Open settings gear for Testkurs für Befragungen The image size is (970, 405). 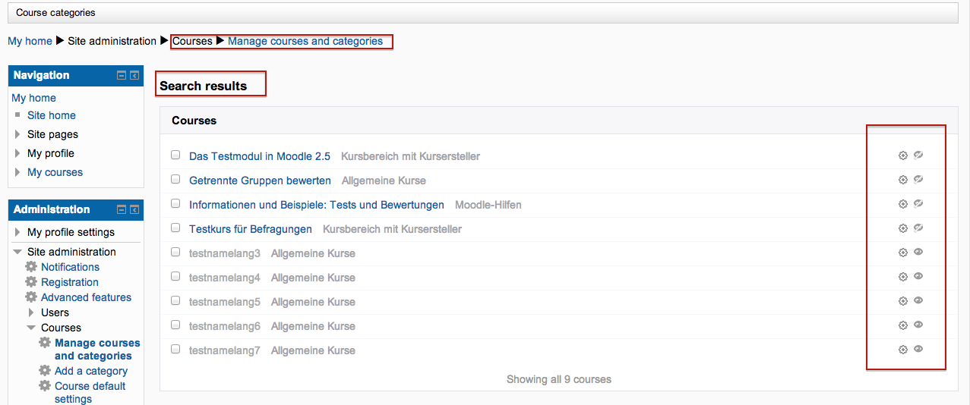[903, 228]
